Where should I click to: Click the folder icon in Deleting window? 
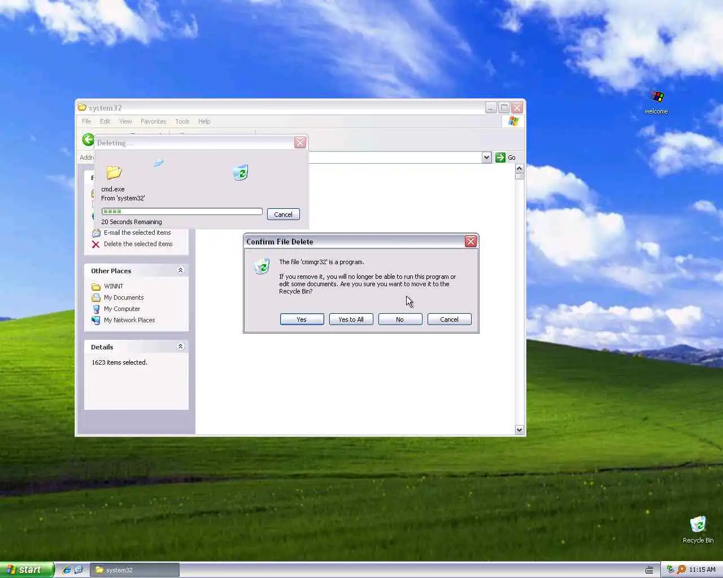[x=114, y=172]
